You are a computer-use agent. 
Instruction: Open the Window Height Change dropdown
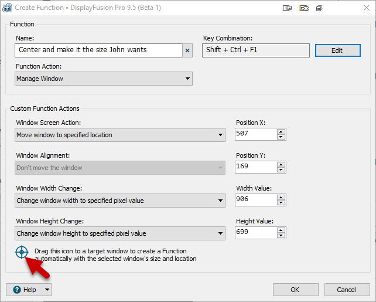[x=120, y=233]
